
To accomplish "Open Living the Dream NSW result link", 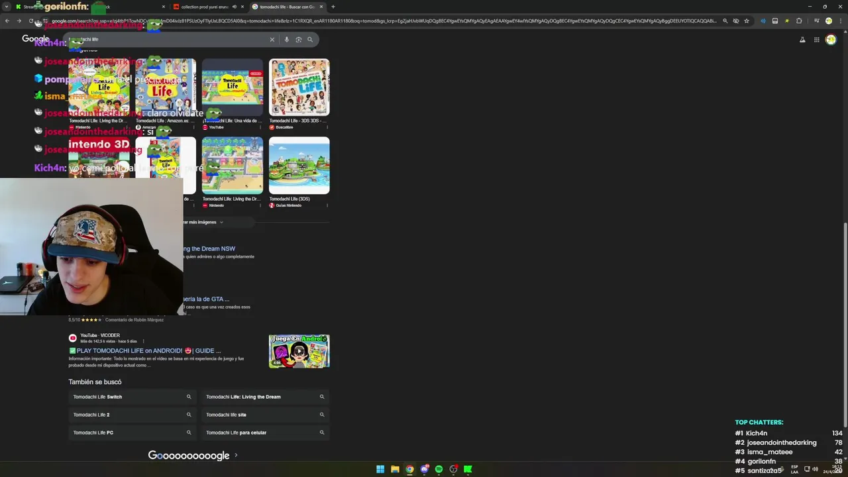I will click(209, 249).
